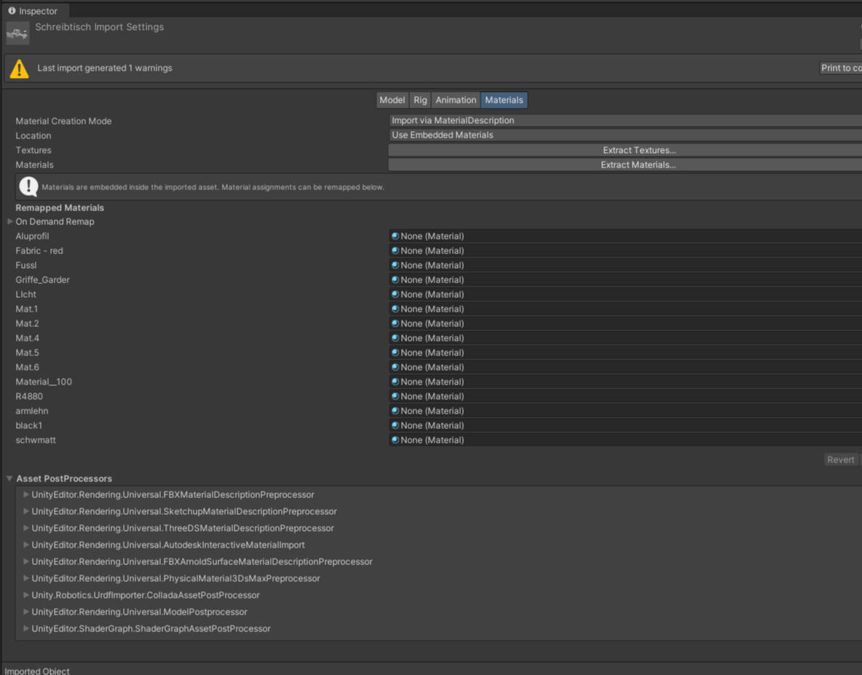
Task: Open material picker icon for armlehn
Action: (x=395, y=411)
